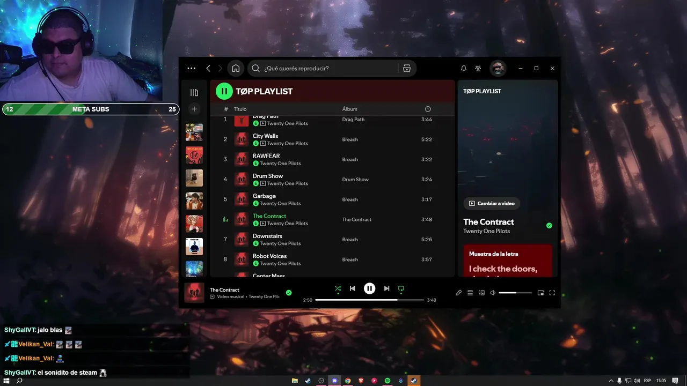Collapse Your Library using the sidebar library icon

tap(194, 92)
